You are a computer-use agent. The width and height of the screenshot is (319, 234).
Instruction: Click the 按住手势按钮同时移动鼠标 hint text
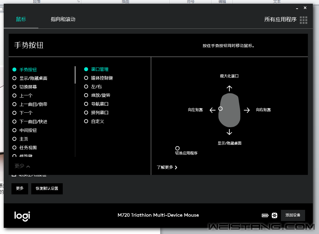pos(228,46)
